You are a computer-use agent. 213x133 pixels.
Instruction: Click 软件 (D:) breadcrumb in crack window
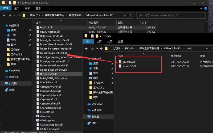click(x=129, y=49)
